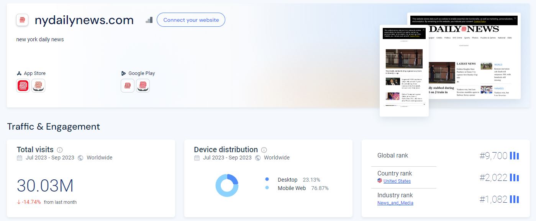Click the #9,700 global rank value

tap(493, 156)
